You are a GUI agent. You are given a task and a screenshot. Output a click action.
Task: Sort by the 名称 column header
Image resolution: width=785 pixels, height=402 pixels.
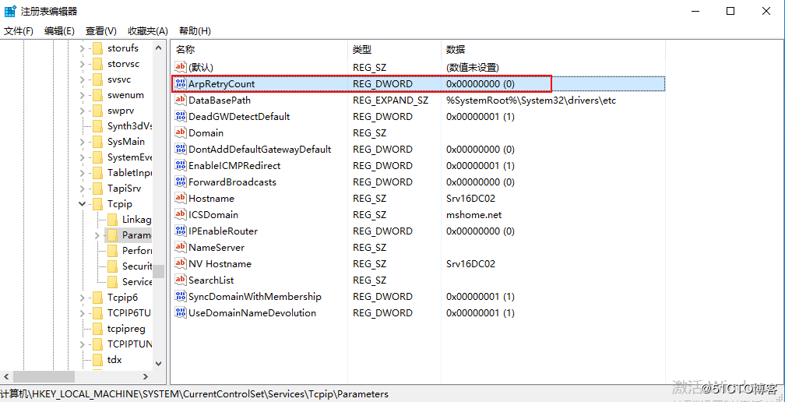185,49
